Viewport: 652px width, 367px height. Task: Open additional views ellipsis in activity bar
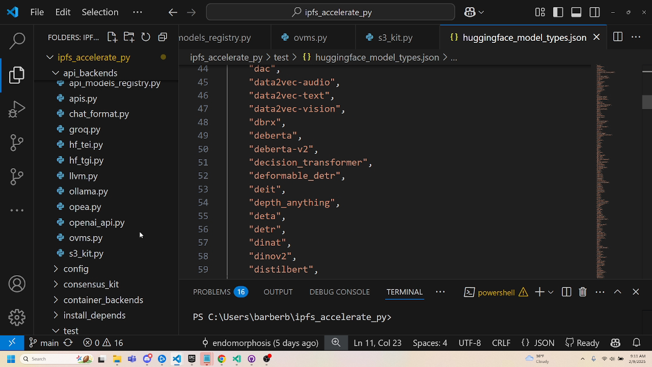click(17, 210)
